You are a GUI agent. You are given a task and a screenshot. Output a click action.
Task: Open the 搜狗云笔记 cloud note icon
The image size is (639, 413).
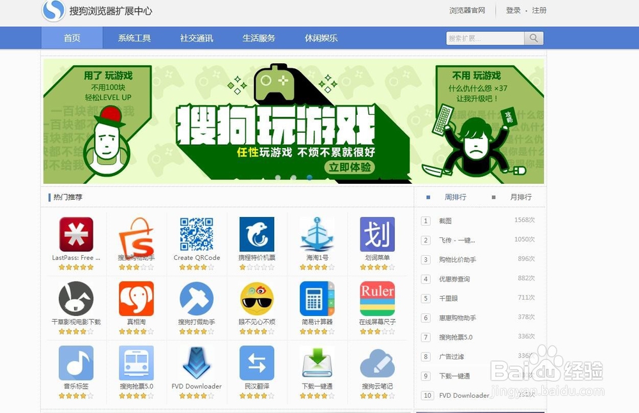378,363
